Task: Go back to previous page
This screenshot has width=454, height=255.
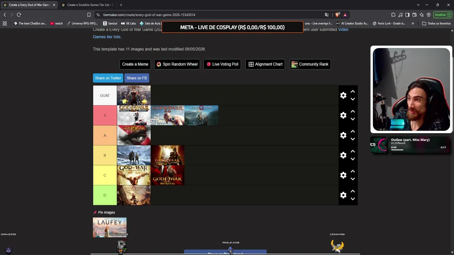Action: 5,15
